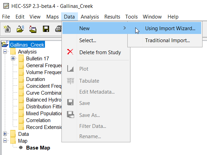Click the Base Map bullet icon
The image size is (207, 155).
point(21,148)
